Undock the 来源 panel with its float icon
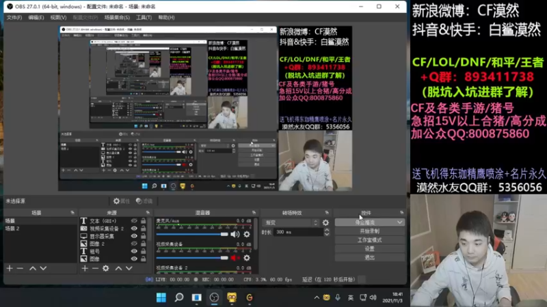Image resolution: width=547 pixels, height=307 pixels. coord(148,212)
